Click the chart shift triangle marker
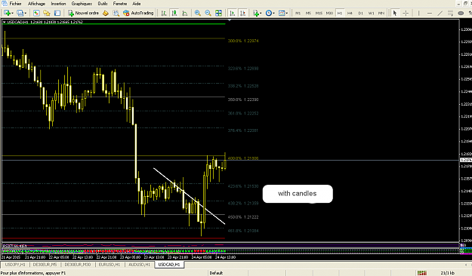Image resolution: width=472 pixels, height=276 pixels. (x=230, y=20)
